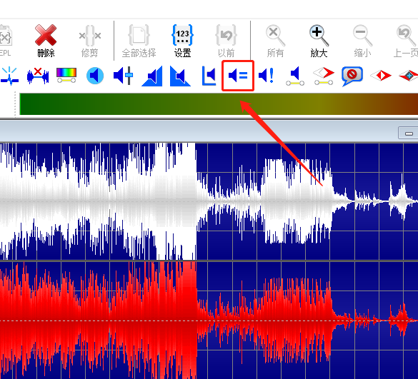Click the speaker with exclamation mark icon

(267, 76)
